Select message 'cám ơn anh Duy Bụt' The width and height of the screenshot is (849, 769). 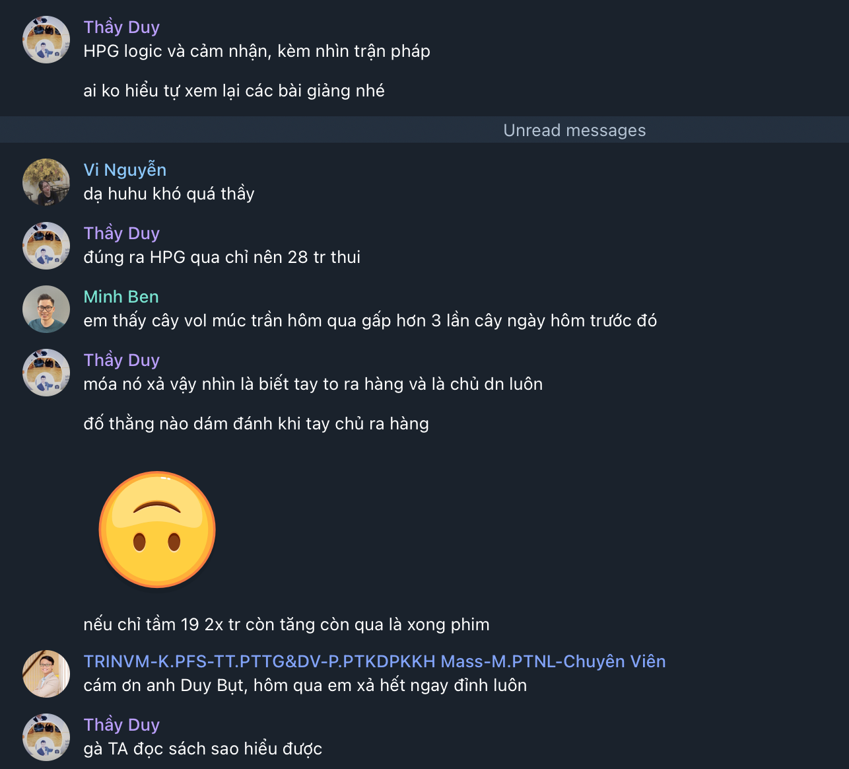point(305,685)
